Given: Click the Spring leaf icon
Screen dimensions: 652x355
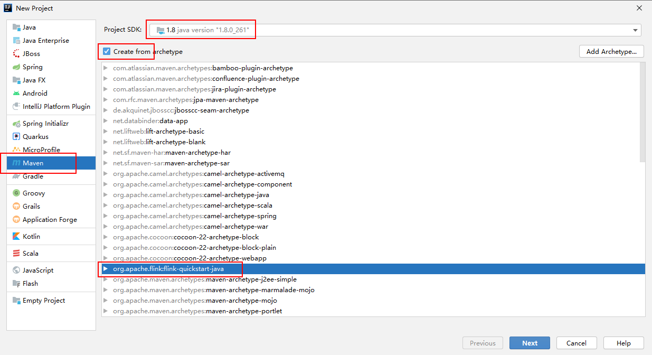Looking at the screenshot, I should pyautogui.click(x=16, y=67).
